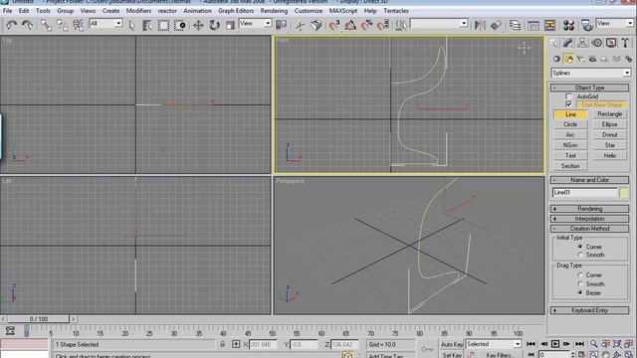Open the Customize menu
Viewport: 637px width, 358px height.
point(309,11)
